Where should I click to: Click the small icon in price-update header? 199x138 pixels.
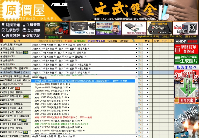click(133, 41)
